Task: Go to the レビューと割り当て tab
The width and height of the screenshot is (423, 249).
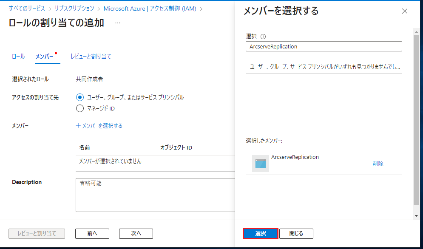Action: pos(91,57)
